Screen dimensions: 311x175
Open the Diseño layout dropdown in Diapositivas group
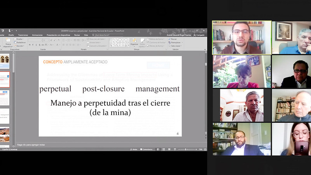[19, 39]
